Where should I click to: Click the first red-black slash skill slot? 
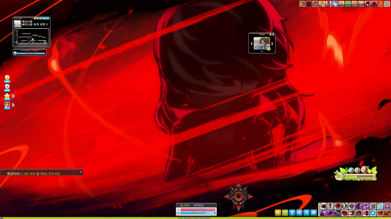click(323, 205)
